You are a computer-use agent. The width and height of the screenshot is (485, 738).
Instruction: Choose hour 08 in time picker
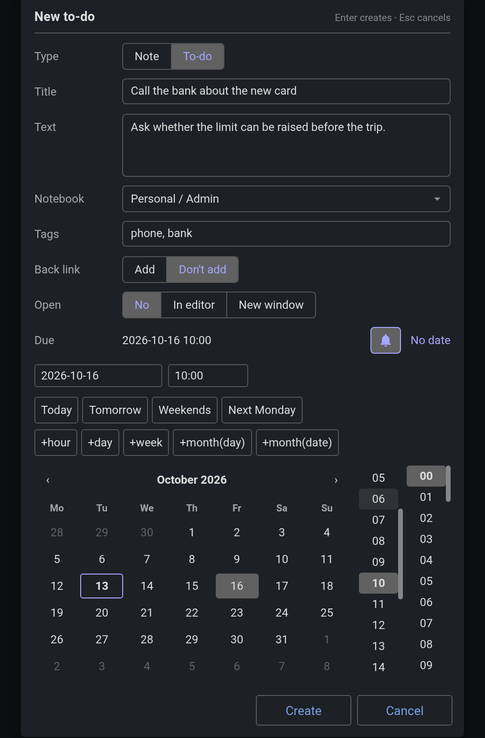pyautogui.click(x=379, y=541)
